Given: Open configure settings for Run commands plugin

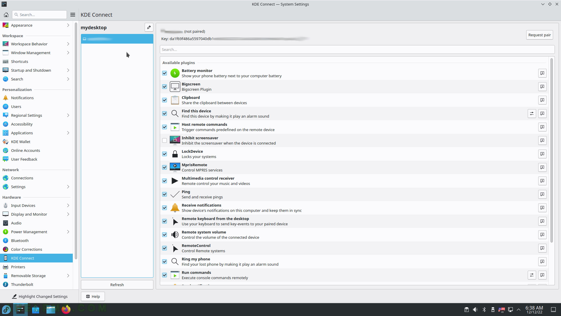Looking at the screenshot, I should point(532,275).
